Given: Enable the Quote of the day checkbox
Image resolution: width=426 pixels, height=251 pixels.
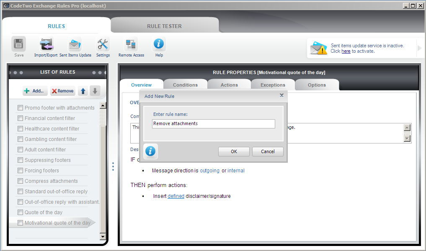Looking at the screenshot, I should click(x=20, y=213).
